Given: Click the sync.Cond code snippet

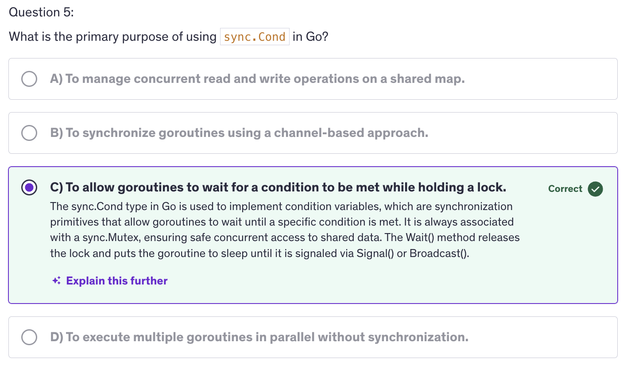Looking at the screenshot, I should coord(255,36).
